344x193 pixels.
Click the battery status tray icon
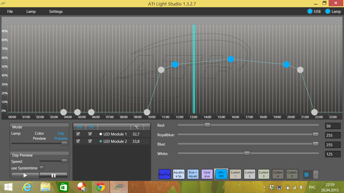coord(288,187)
